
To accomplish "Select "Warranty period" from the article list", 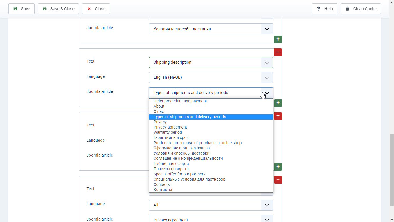I will click(168, 132).
